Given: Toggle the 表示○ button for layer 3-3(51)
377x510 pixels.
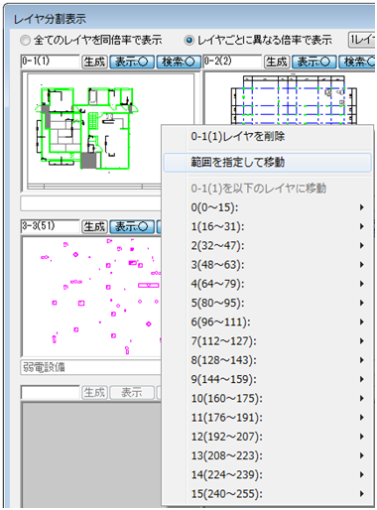Looking at the screenshot, I should pyautogui.click(x=132, y=227).
